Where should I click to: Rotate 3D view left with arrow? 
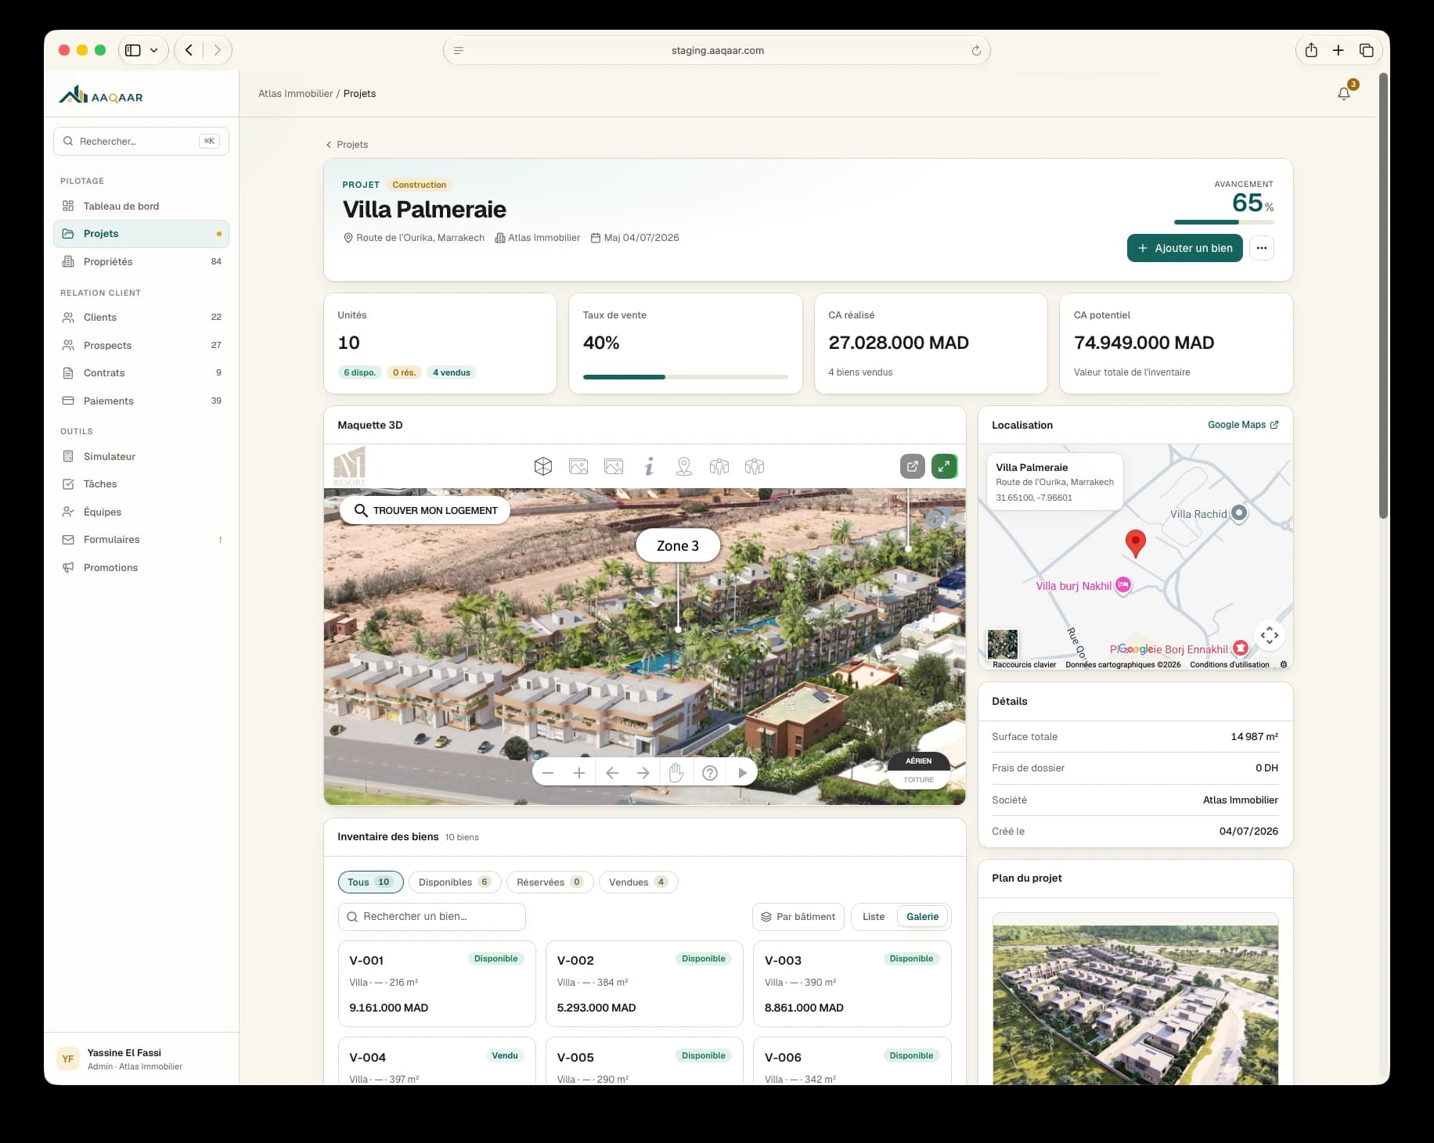pyautogui.click(x=612, y=773)
